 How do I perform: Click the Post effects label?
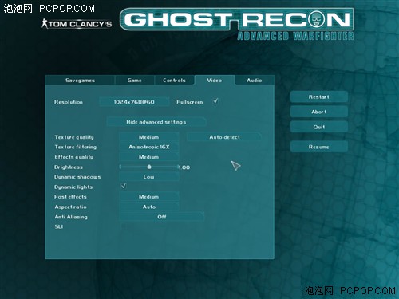tap(70, 197)
